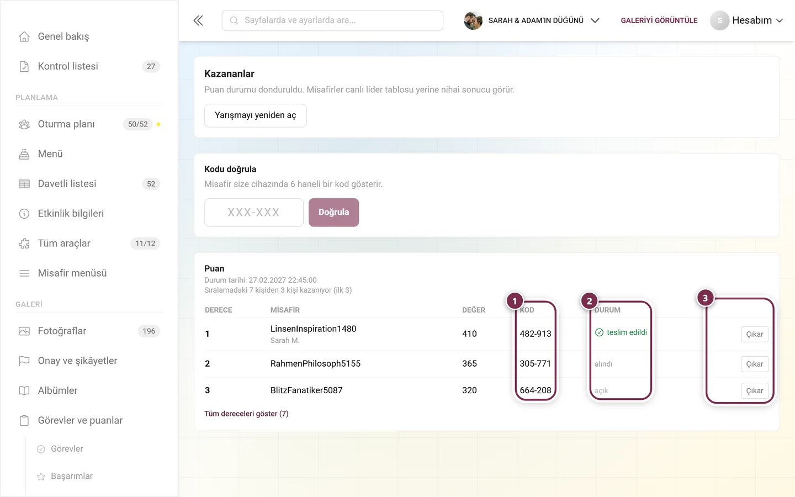
Task: Collapse the sidebar with double-chevron icon
Action: [x=198, y=20]
